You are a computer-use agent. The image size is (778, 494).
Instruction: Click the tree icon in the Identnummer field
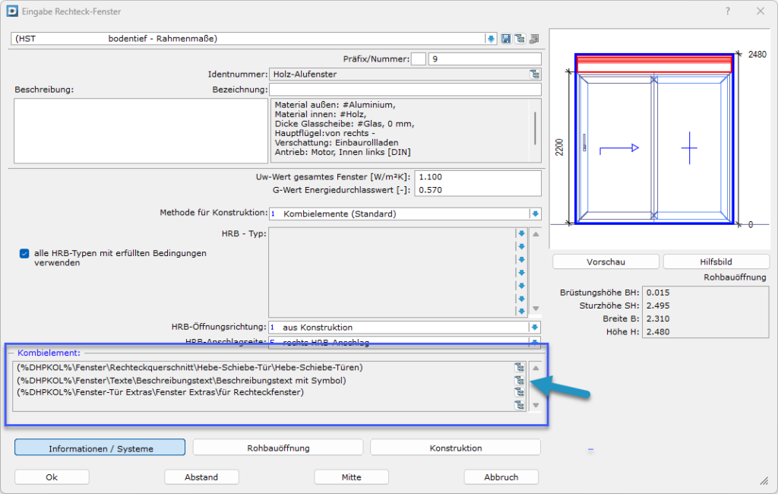click(534, 74)
